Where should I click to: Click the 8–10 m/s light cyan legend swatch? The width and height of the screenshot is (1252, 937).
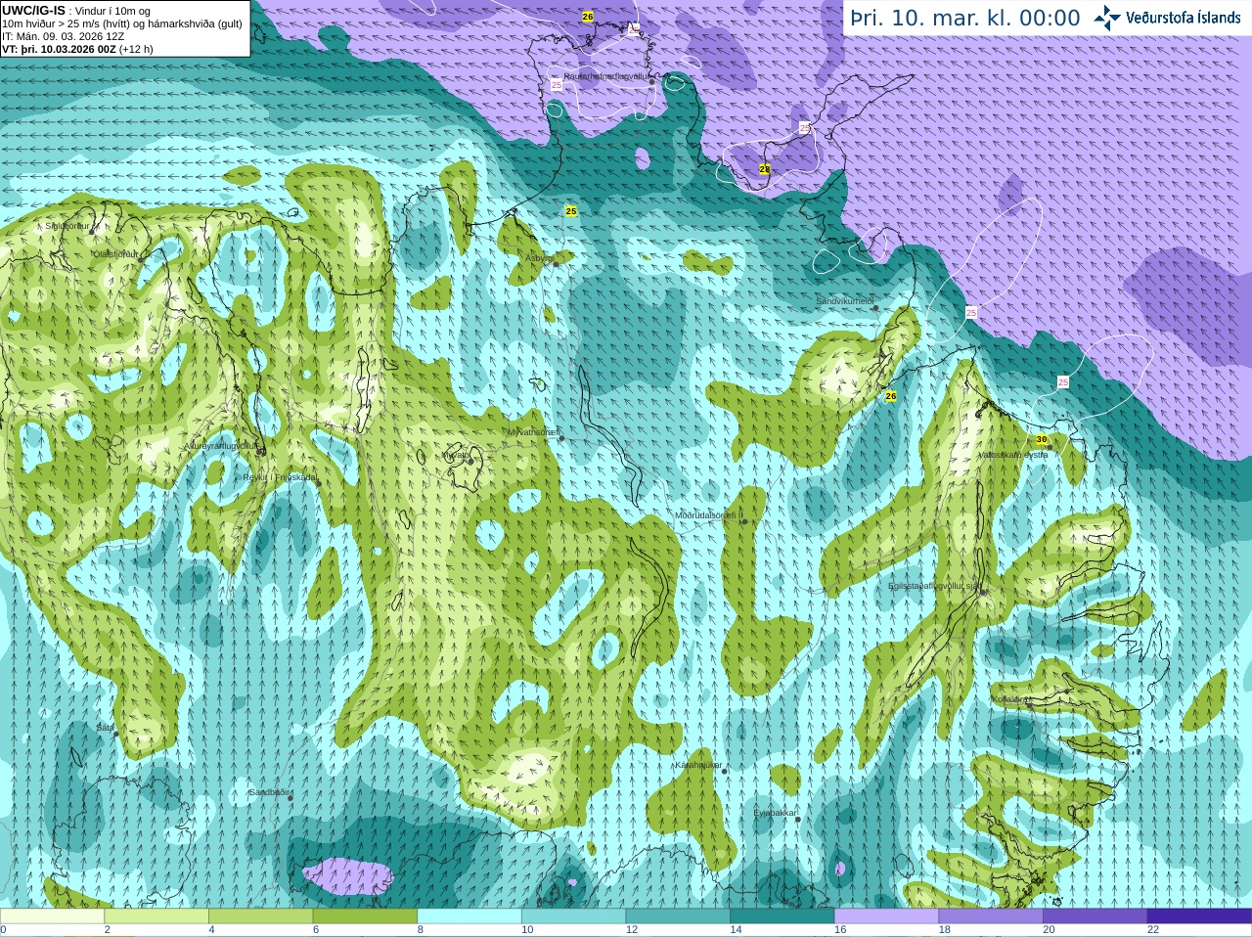[469, 916]
